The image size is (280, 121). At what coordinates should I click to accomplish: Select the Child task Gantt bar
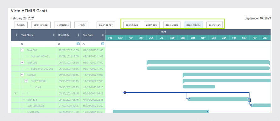199,87
